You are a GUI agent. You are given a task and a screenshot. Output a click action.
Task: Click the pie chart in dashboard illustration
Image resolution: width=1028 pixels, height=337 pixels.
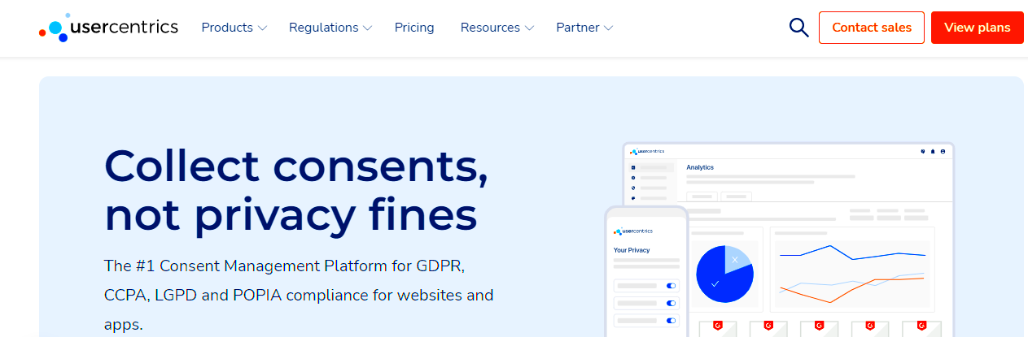click(724, 274)
